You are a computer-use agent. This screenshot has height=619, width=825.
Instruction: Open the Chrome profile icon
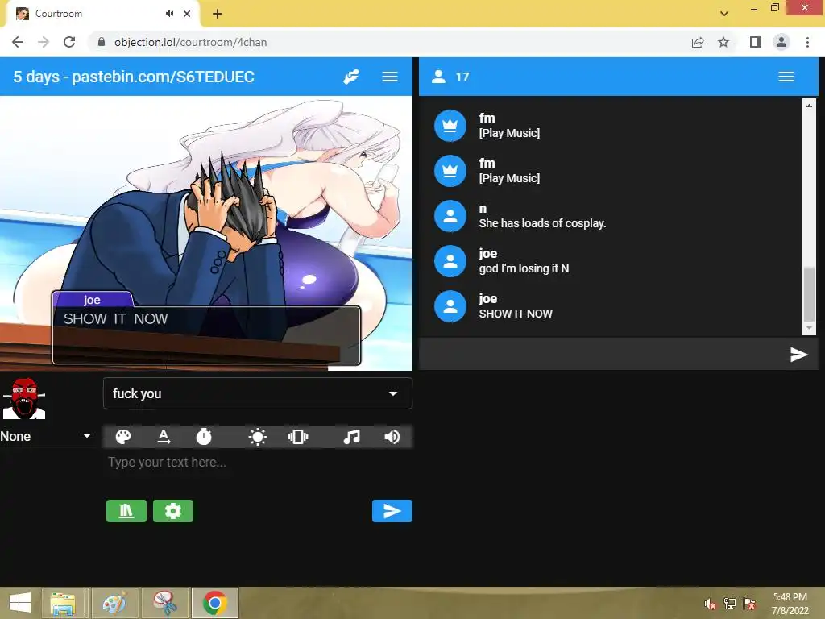(x=781, y=42)
